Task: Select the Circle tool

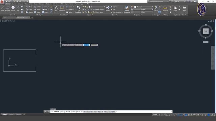Action: pos(13,8)
